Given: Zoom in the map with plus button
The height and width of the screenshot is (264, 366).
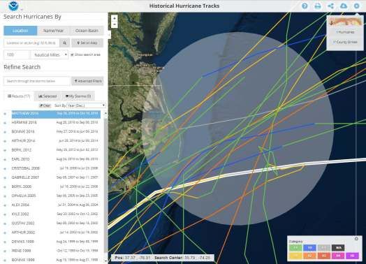Looking at the screenshot, I should [115, 18].
